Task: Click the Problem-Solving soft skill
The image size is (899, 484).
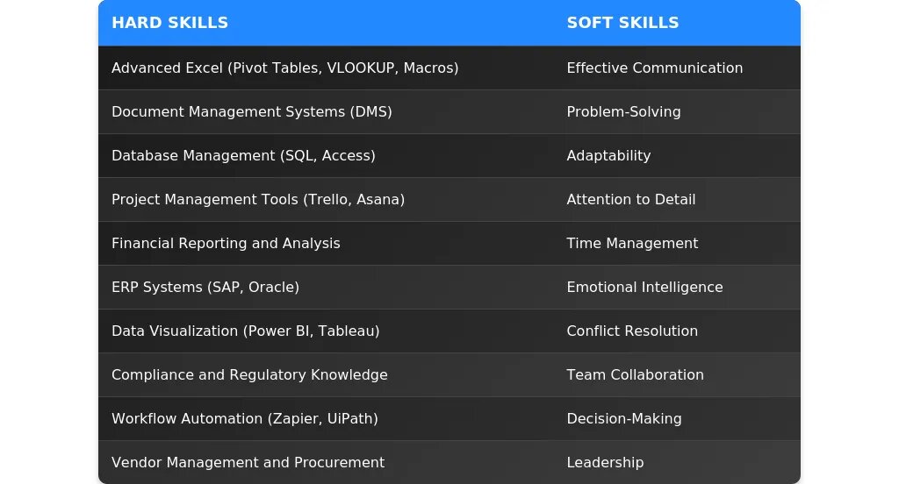Action: pyautogui.click(x=623, y=111)
